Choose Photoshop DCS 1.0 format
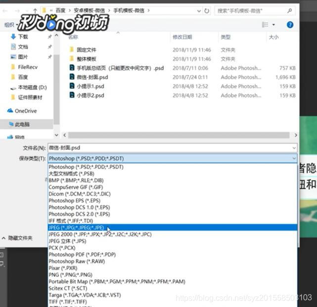The width and height of the screenshot is (317, 307). [173, 207]
